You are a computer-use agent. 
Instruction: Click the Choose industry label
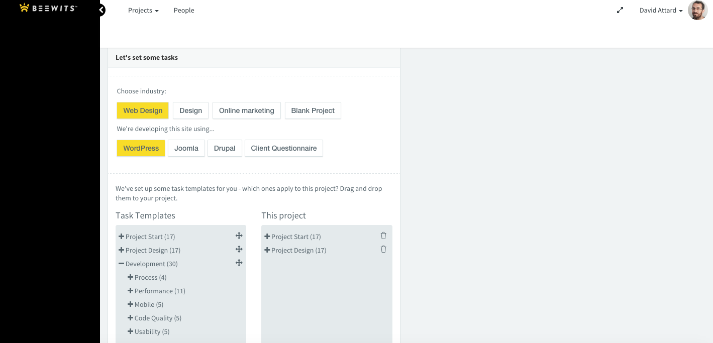pyautogui.click(x=141, y=91)
